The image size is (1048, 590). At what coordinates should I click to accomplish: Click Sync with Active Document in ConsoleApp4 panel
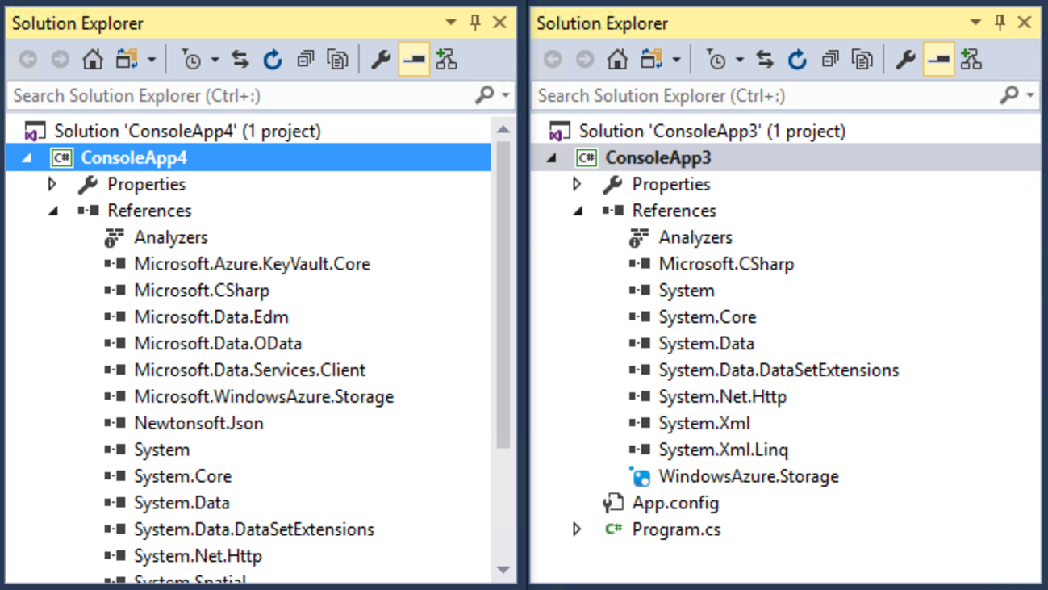(240, 59)
